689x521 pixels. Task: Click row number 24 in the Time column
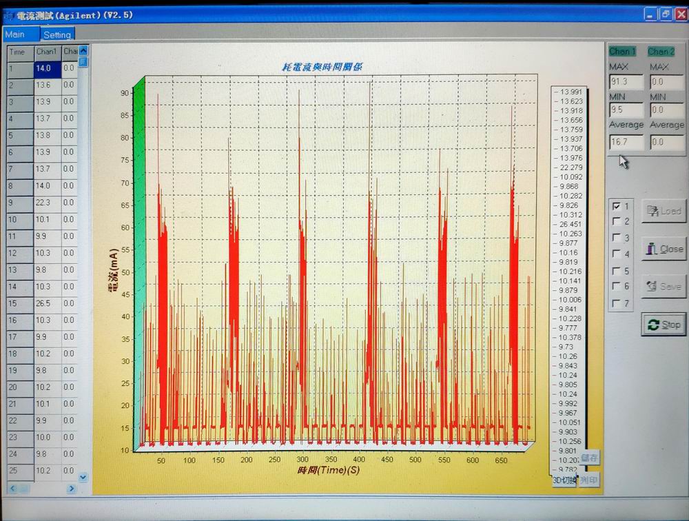click(x=20, y=454)
